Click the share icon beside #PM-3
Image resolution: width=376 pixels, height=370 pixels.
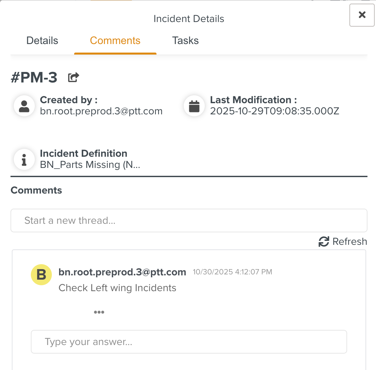click(73, 78)
